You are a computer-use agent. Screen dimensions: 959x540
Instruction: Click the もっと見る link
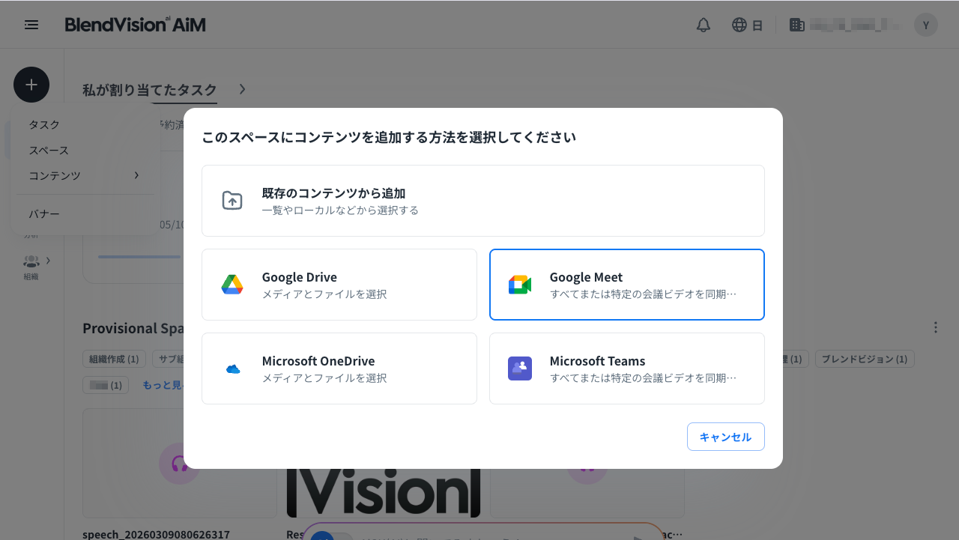pos(163,385)
